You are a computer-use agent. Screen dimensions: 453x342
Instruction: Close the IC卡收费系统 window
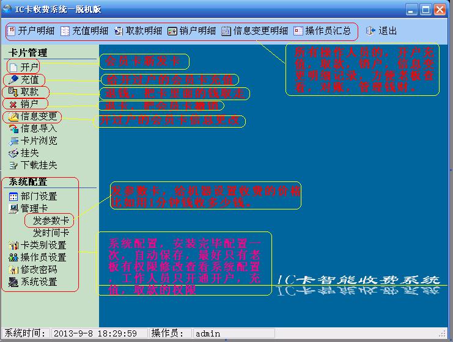440,10
